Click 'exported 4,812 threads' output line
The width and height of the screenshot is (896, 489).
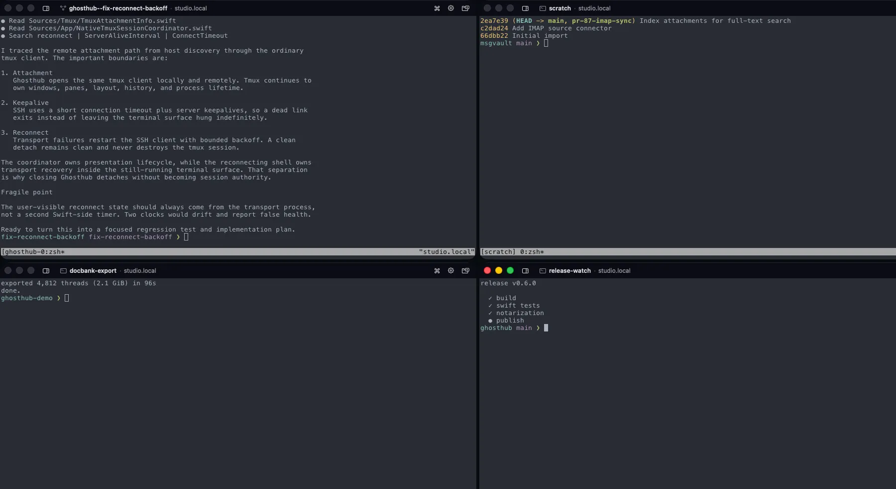[x=79, y=283]
